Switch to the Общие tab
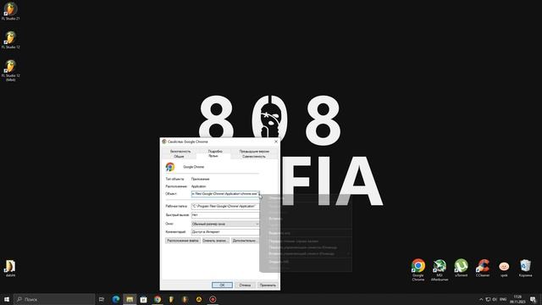The height and width of the screenshot is (305, 542). (179, 156)
